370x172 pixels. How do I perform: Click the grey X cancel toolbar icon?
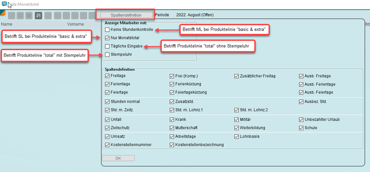click(29, 16)
